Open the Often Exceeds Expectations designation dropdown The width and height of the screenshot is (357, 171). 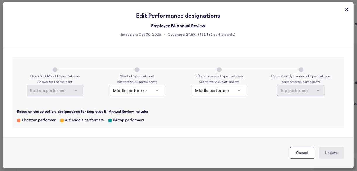click(x=219, y=90)
